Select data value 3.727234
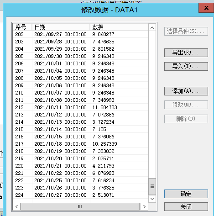 point(103,122)
